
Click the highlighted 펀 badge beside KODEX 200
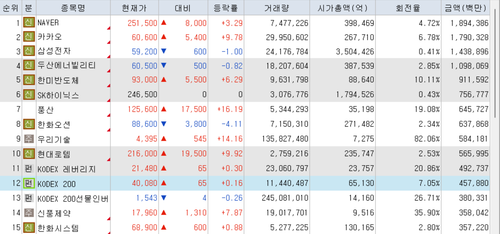point(29,183)
